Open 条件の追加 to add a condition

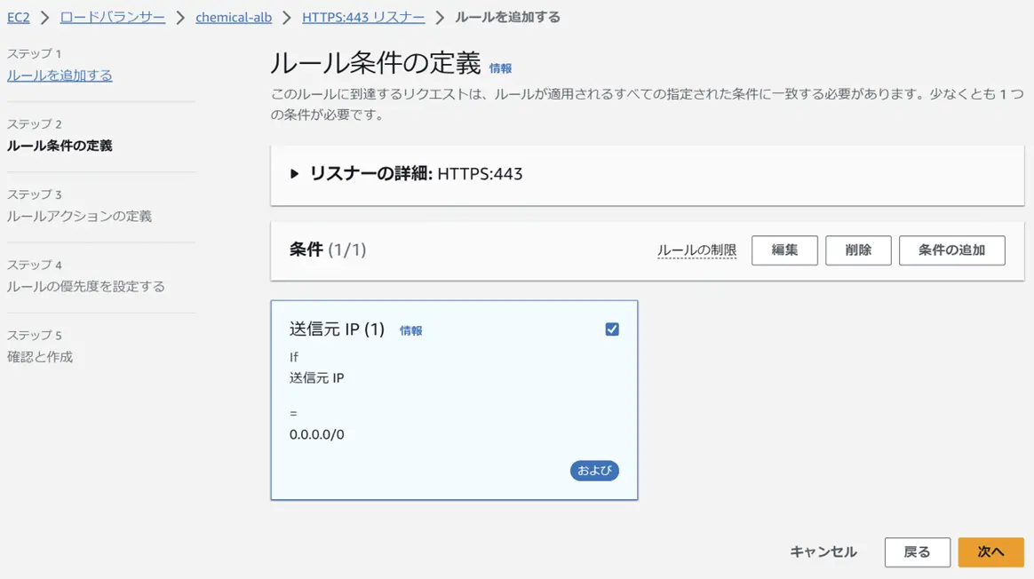[951, 250]
